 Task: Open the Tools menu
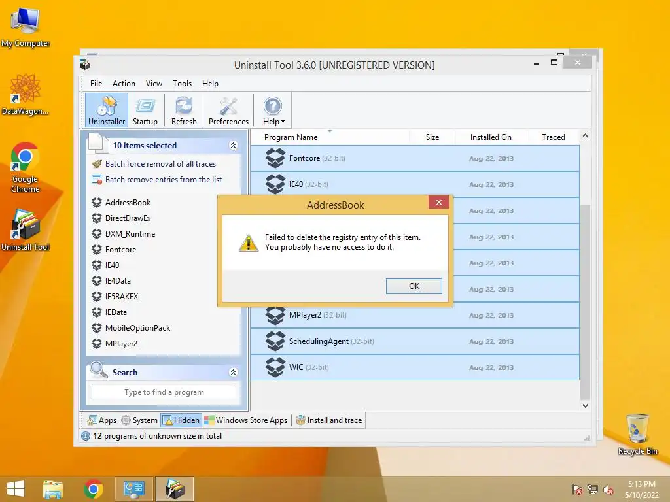click(182, 84)
